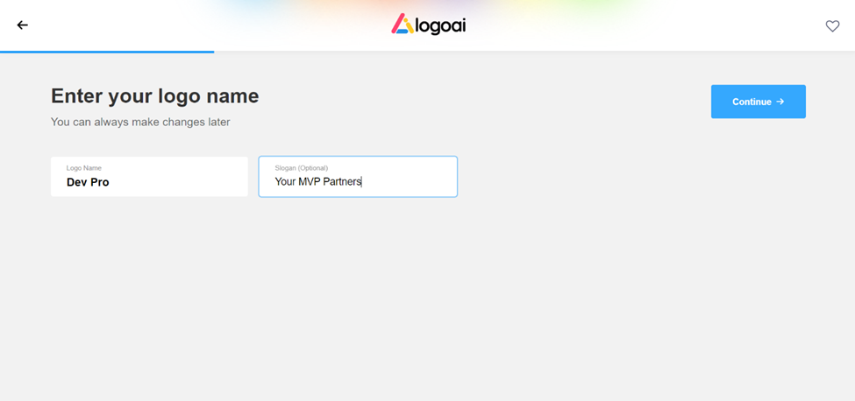The image size is (855, 401).
Task: Open favorites with the heart icon
Action: [832, 26]
